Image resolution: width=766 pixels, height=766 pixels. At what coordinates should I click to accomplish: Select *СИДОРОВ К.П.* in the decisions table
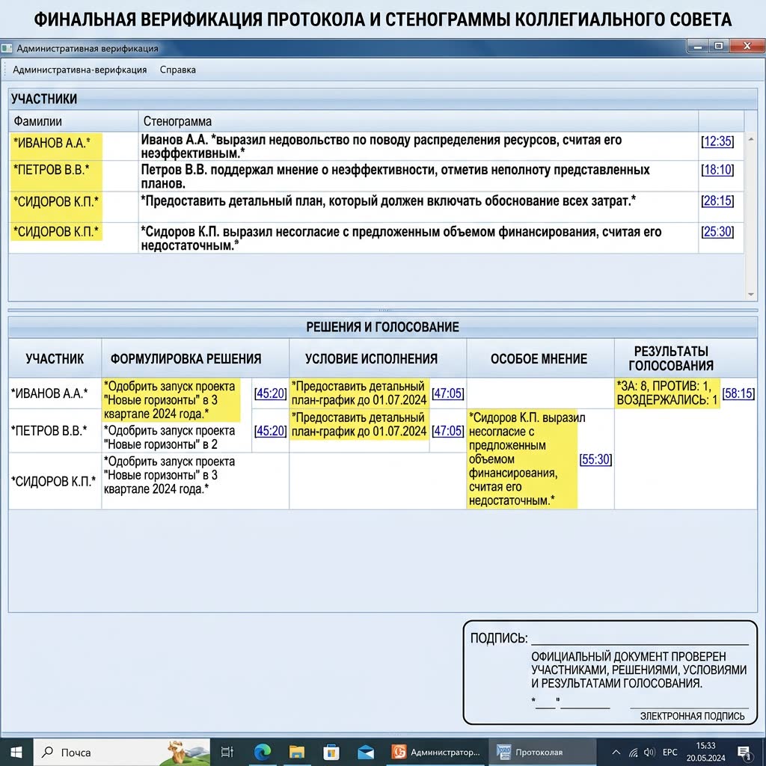tap(53, 481)
